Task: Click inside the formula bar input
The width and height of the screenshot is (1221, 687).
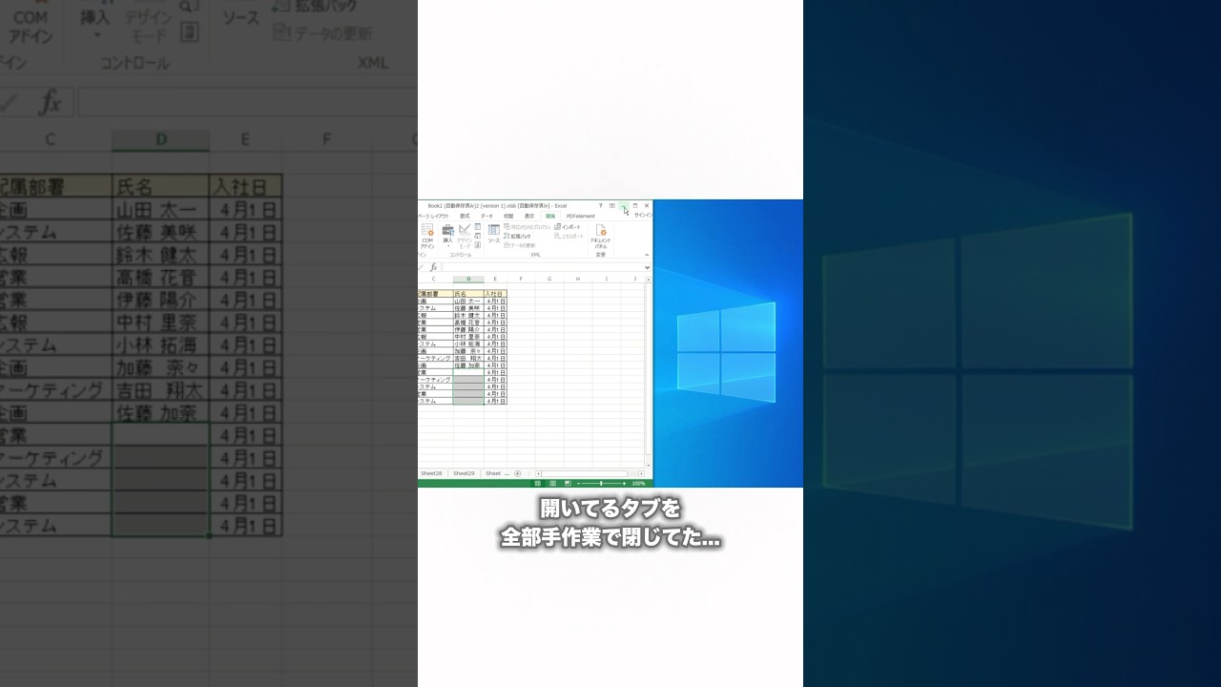Action: point(543,267)
